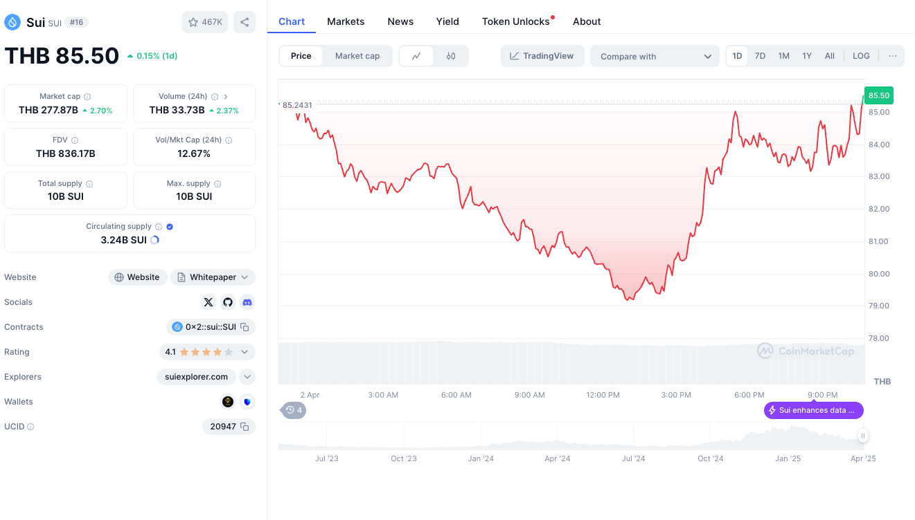915x520 pixels.
Task: Click the history events badge 4
Action: coord(294,410)
